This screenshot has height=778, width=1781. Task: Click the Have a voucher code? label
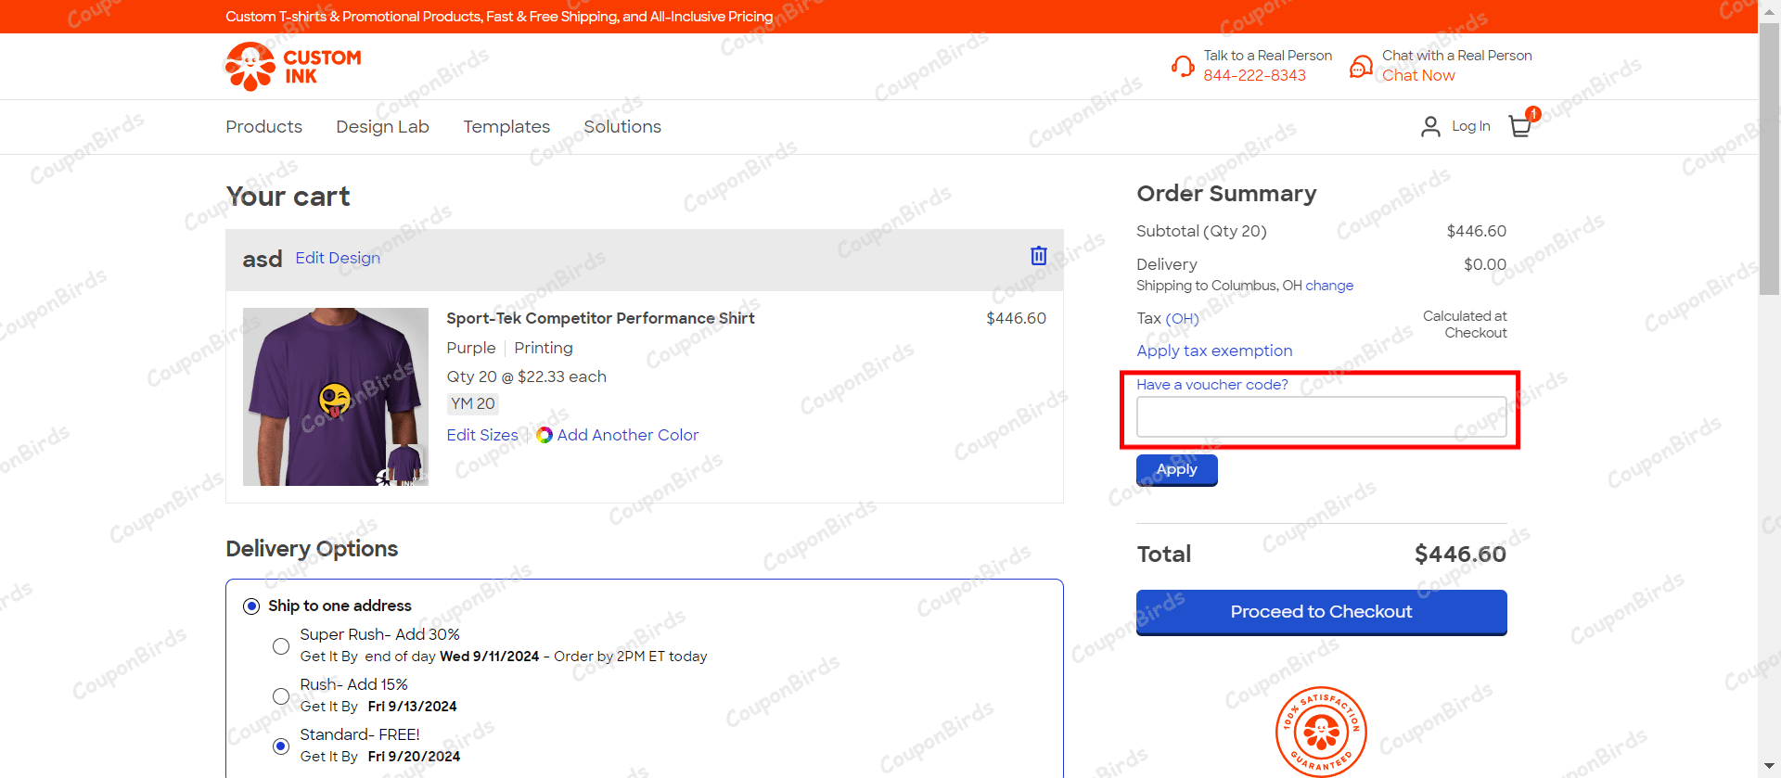(x=1212, y=385)
